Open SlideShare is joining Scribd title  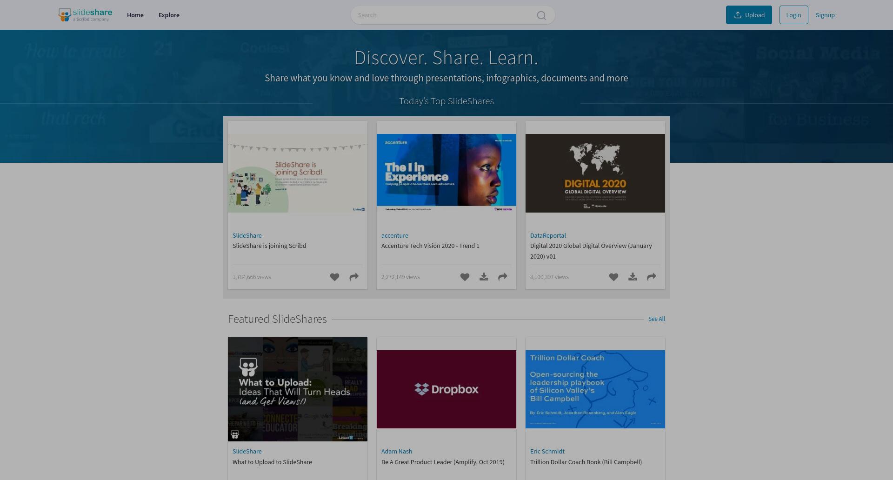[269, 246]
